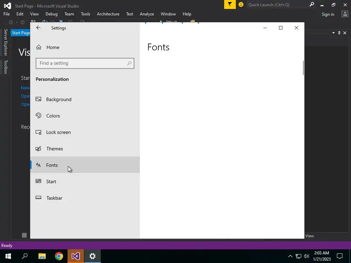Click the Taskbar icon in sidebar

click(x=38, y=198)
